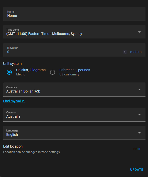Image resolution: width=148 pixels, height=177 pixels.
Task: Choose the US customary unit label
Action: coord(69,74)
